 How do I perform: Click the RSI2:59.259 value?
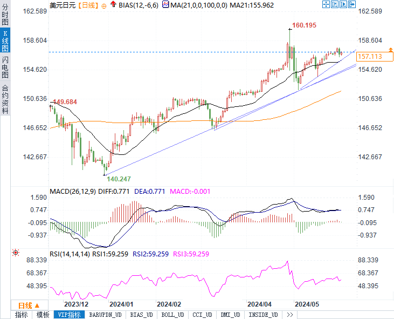[150, 254]
